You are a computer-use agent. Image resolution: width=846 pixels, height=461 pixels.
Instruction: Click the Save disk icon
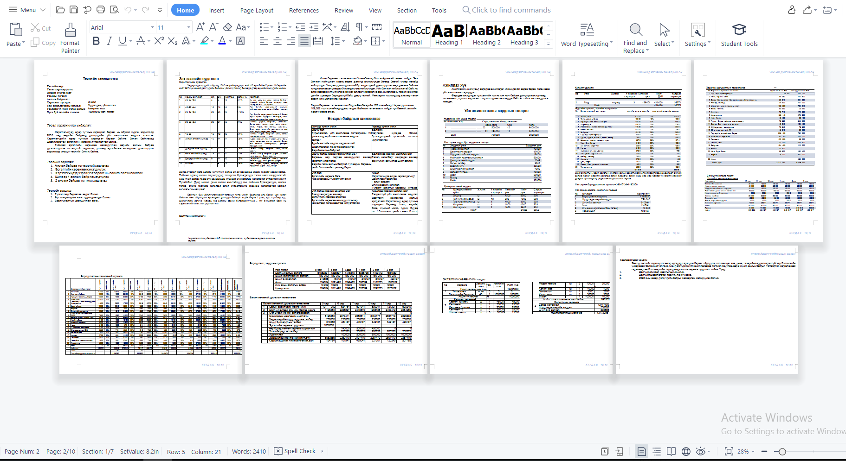pyautogui.click(x=74, y=10)
